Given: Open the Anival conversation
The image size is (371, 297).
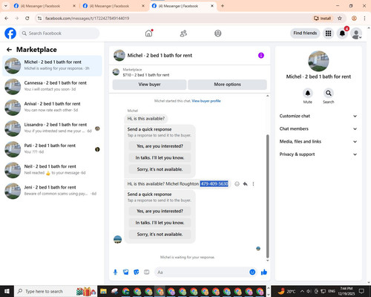Looking at the screenshot, I should click(52, 108).
